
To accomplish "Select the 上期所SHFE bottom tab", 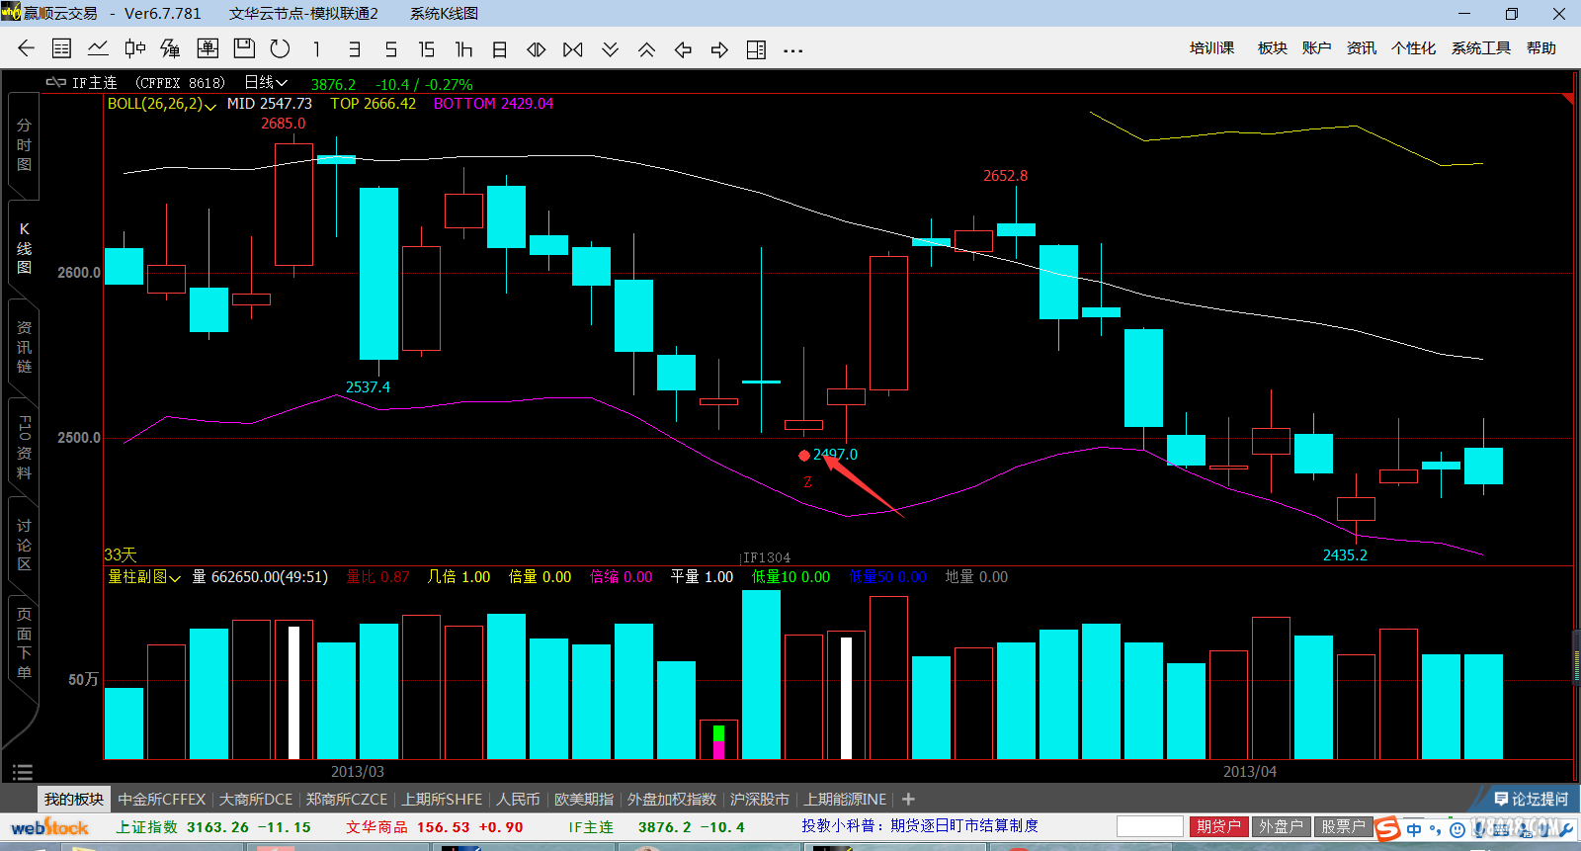I will coord(442,799).
